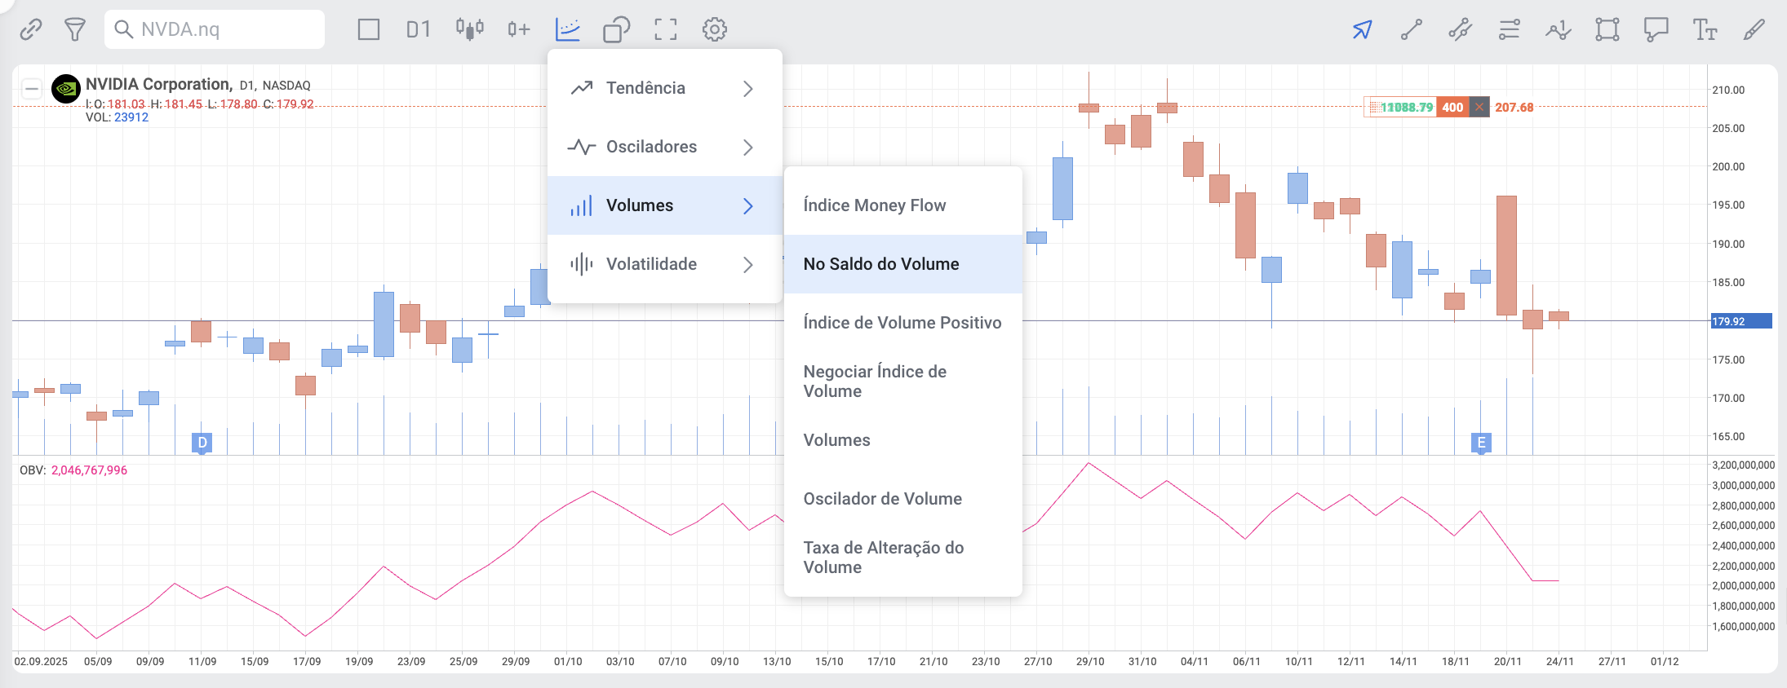Add the Volumes indicator from submenu
Screen dimensions: 1787x688
(903, 440)
